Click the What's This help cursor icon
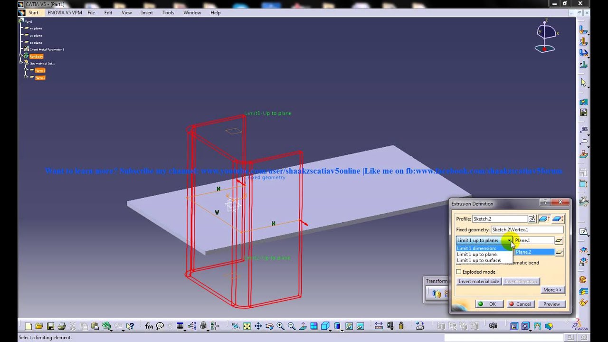 point(130,326)
